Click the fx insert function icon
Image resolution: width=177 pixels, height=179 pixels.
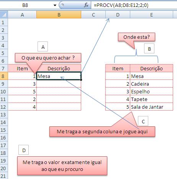click(86, 5)
